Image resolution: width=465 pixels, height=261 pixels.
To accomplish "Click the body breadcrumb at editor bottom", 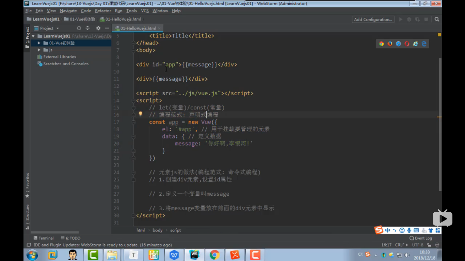I will tap(157, 230).
